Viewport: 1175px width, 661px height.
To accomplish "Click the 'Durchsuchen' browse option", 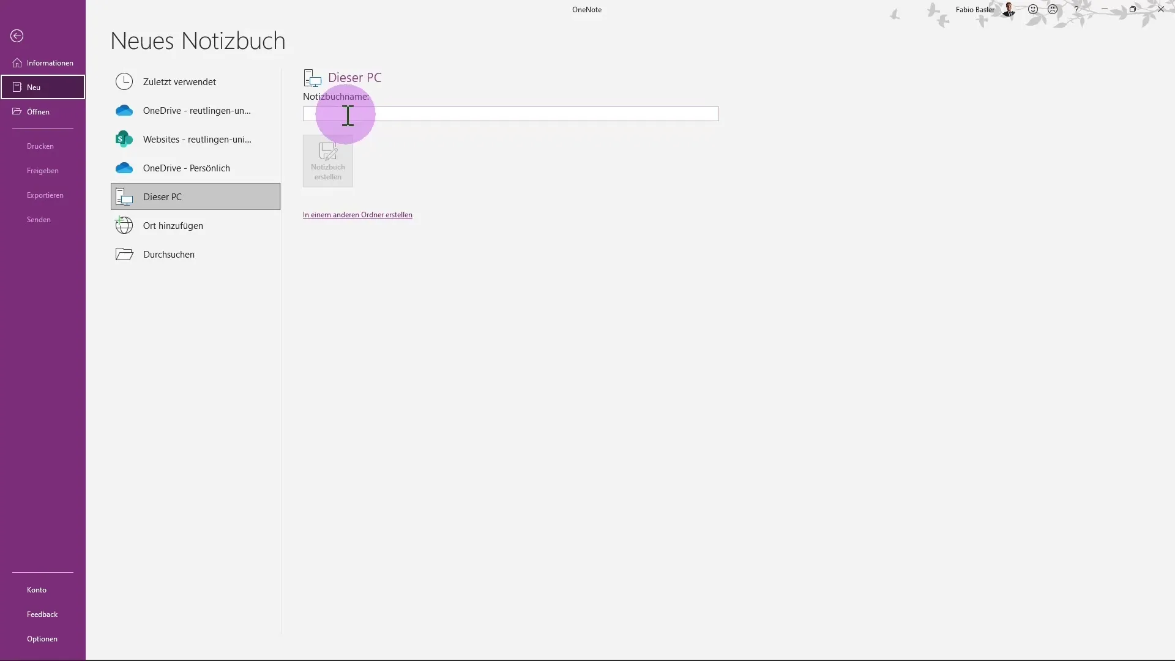I will click(x=169, y=253).
